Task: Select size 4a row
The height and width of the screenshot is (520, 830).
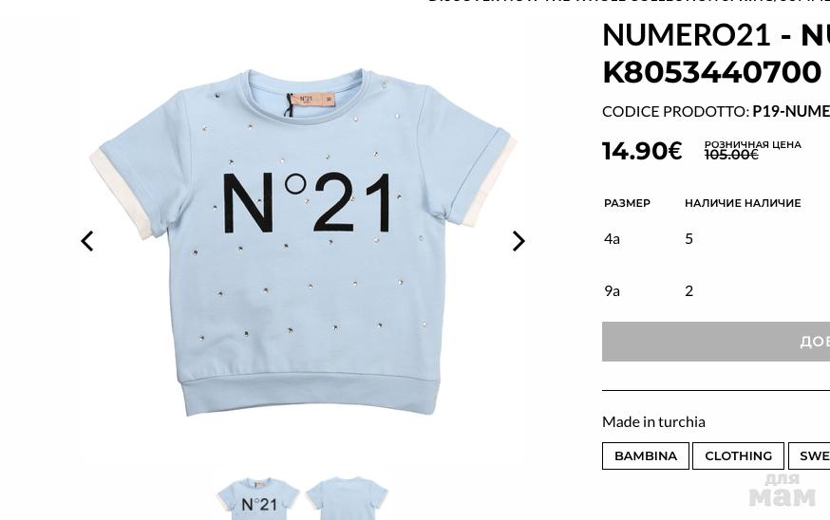Action: coord(716,238)
